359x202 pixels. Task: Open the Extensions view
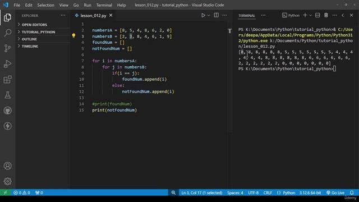(x=7, y=80)
